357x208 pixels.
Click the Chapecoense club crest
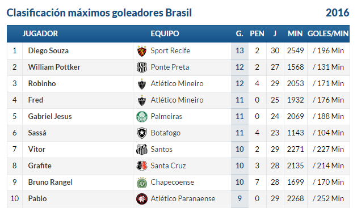point(142,182)
